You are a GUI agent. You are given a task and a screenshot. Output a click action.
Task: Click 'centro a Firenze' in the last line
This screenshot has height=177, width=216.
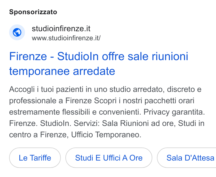click(38, 134)
